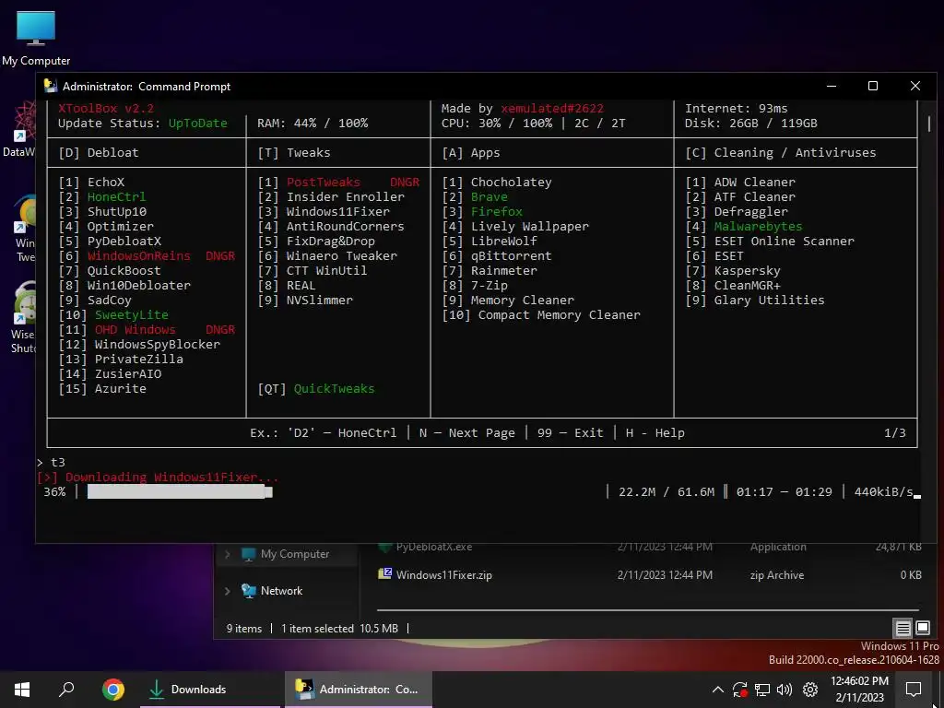This screenshot has width=944, height=708.
Task: Open the tray sync update icon
Action: [740, 690]
